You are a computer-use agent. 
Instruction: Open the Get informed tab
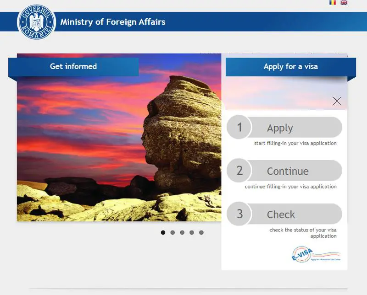click(x=73, y=66)
